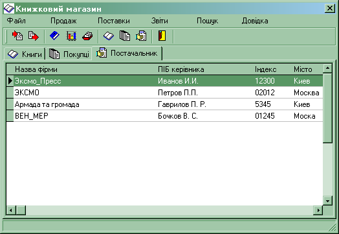Click the Бочков В. С. cell
This screenshot has width=339, height=234.
[205, 116]
